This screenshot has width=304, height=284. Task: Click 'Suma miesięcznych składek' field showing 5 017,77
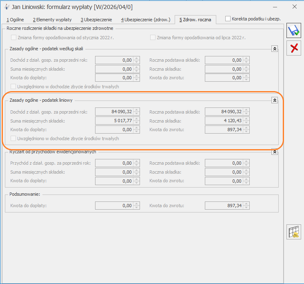(114, 121)
